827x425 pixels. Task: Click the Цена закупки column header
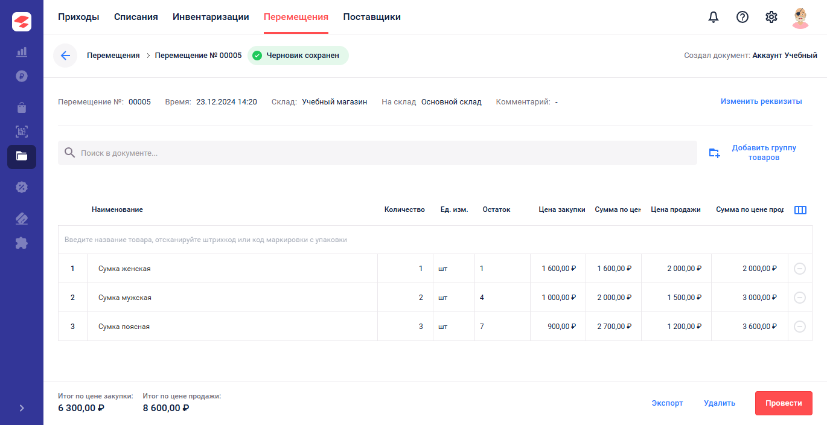562,209
